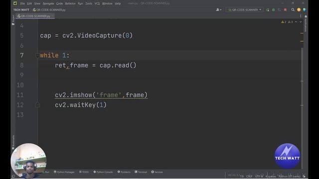
Task: Open the Edit menu
Action: pos(29,3)
